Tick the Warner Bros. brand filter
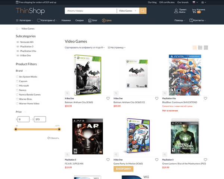 coord(17,99)
